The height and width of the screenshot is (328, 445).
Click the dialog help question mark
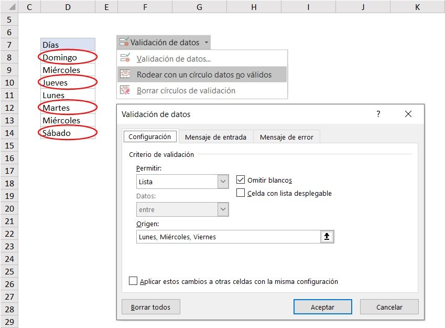(378, 114)
